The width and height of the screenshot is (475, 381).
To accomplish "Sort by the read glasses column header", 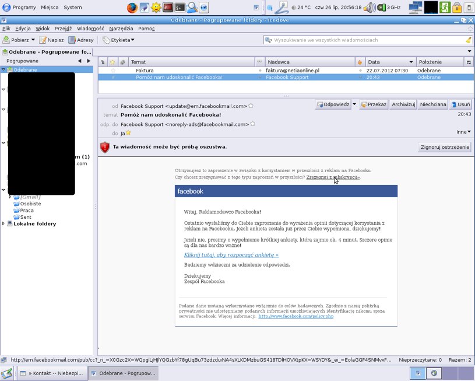I will 259,62.
